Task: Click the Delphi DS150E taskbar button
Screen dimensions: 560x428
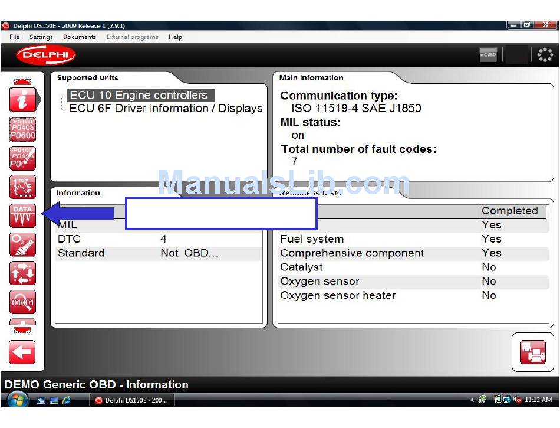Action: (132, 400)
